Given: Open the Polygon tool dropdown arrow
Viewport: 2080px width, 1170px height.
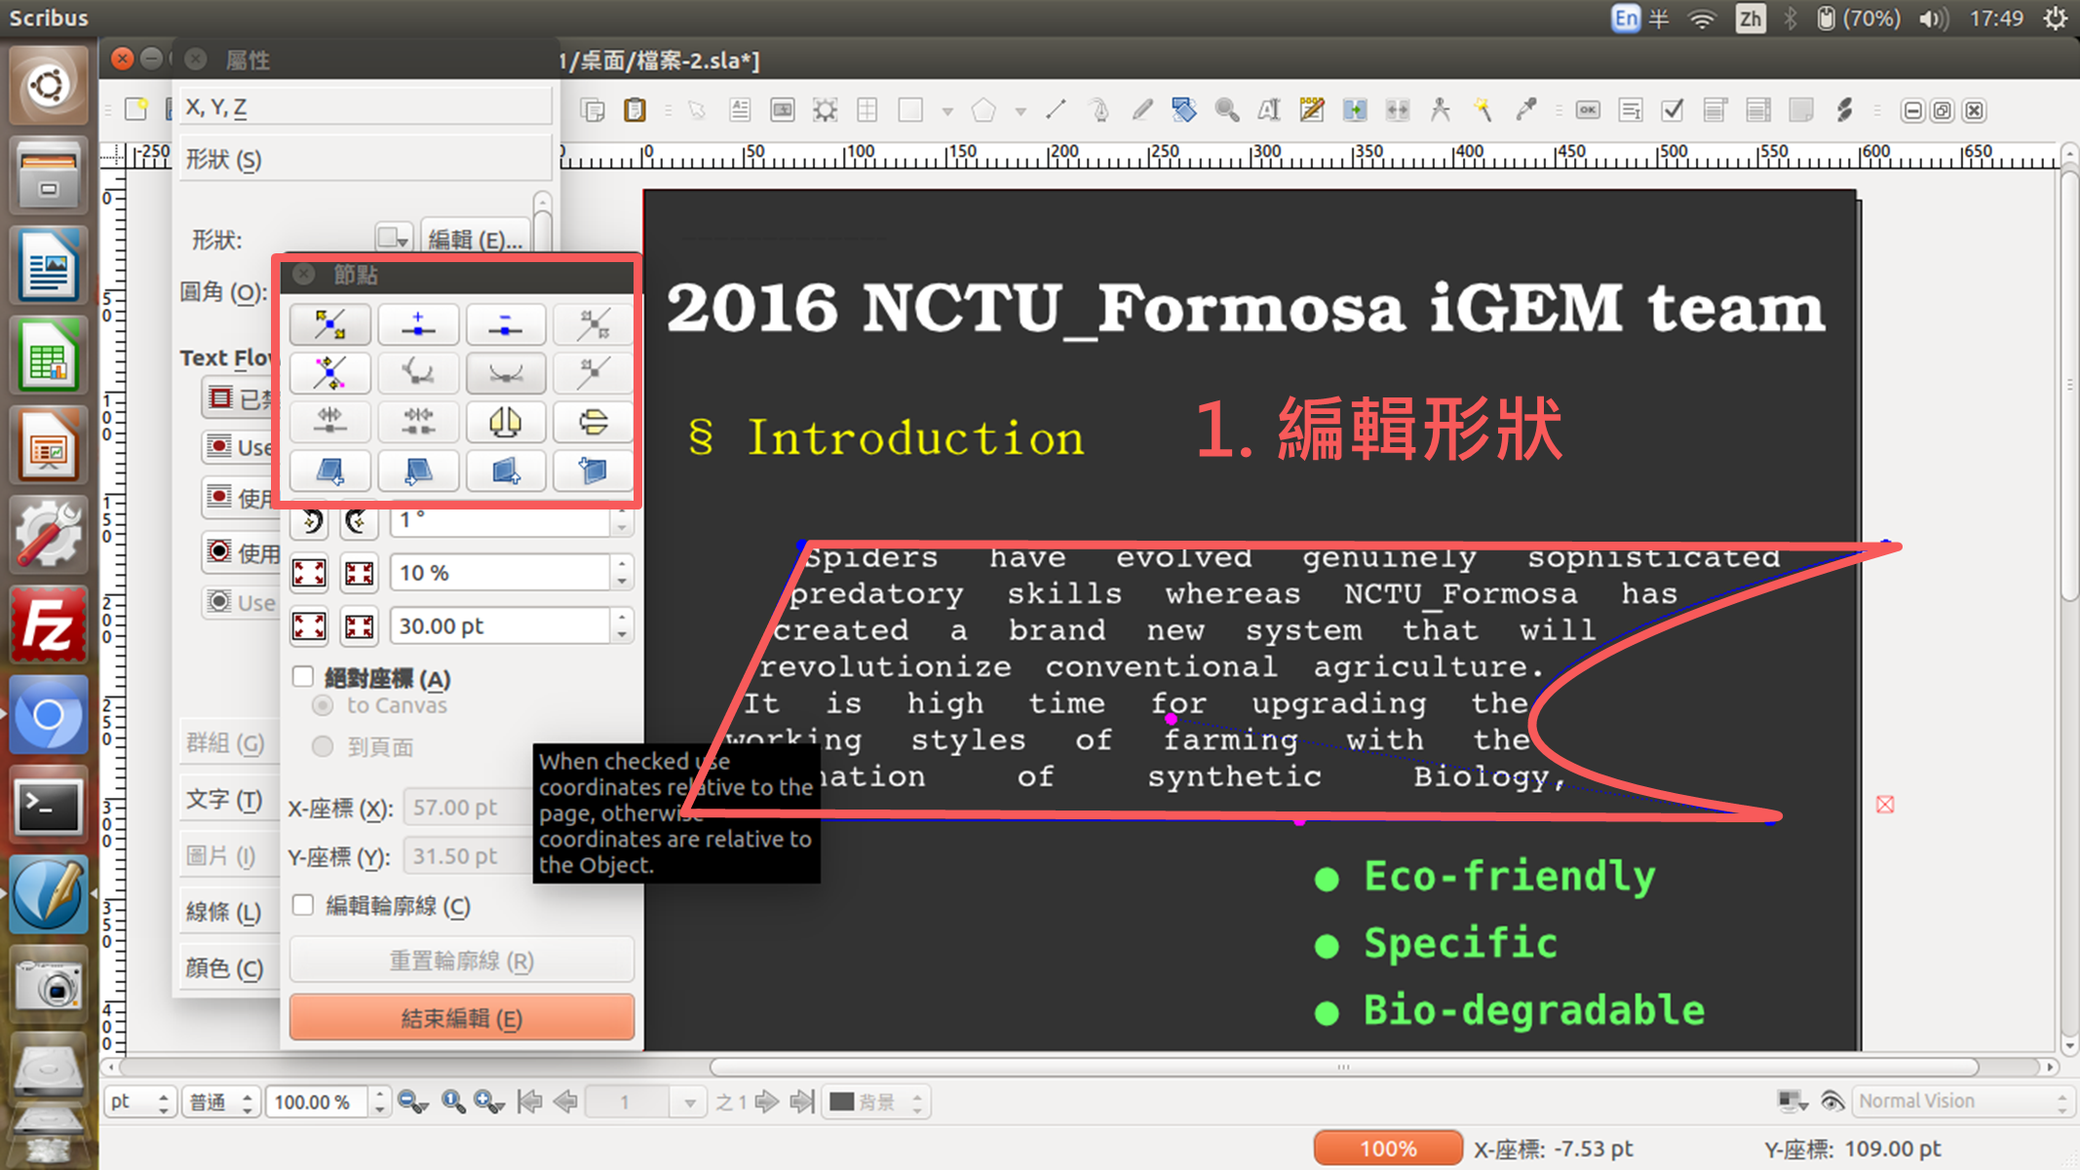Looking at the screenshot, I should [x=1021, y=111].
